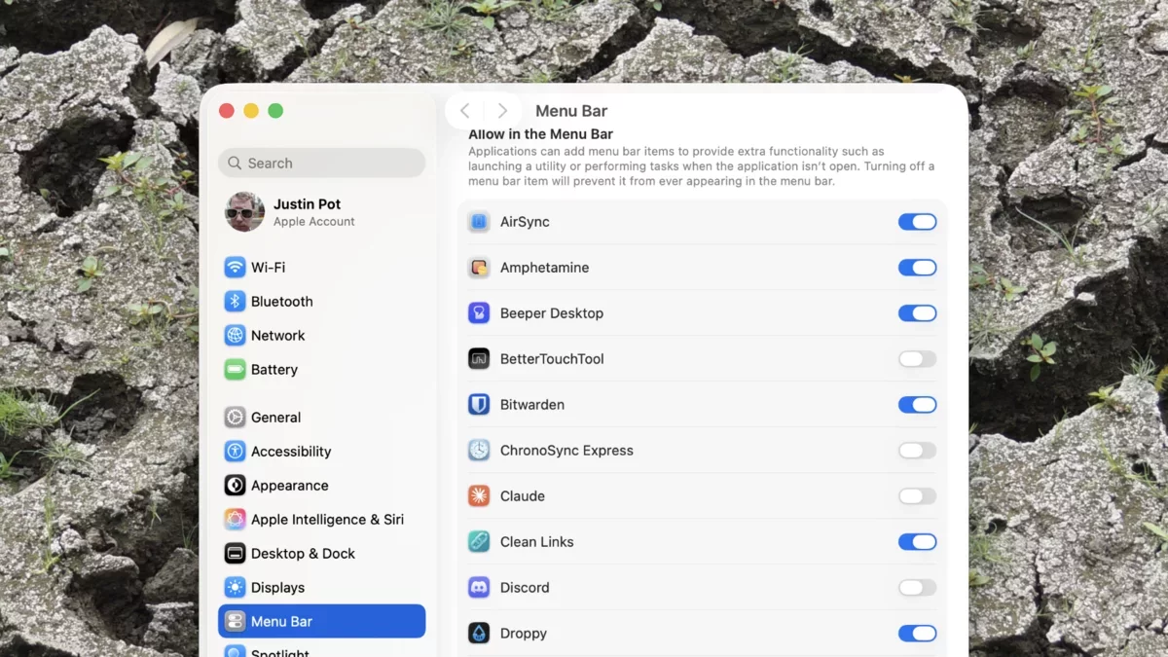
Task: Select the Amphetamine pill icon
Action: [478, 267]
